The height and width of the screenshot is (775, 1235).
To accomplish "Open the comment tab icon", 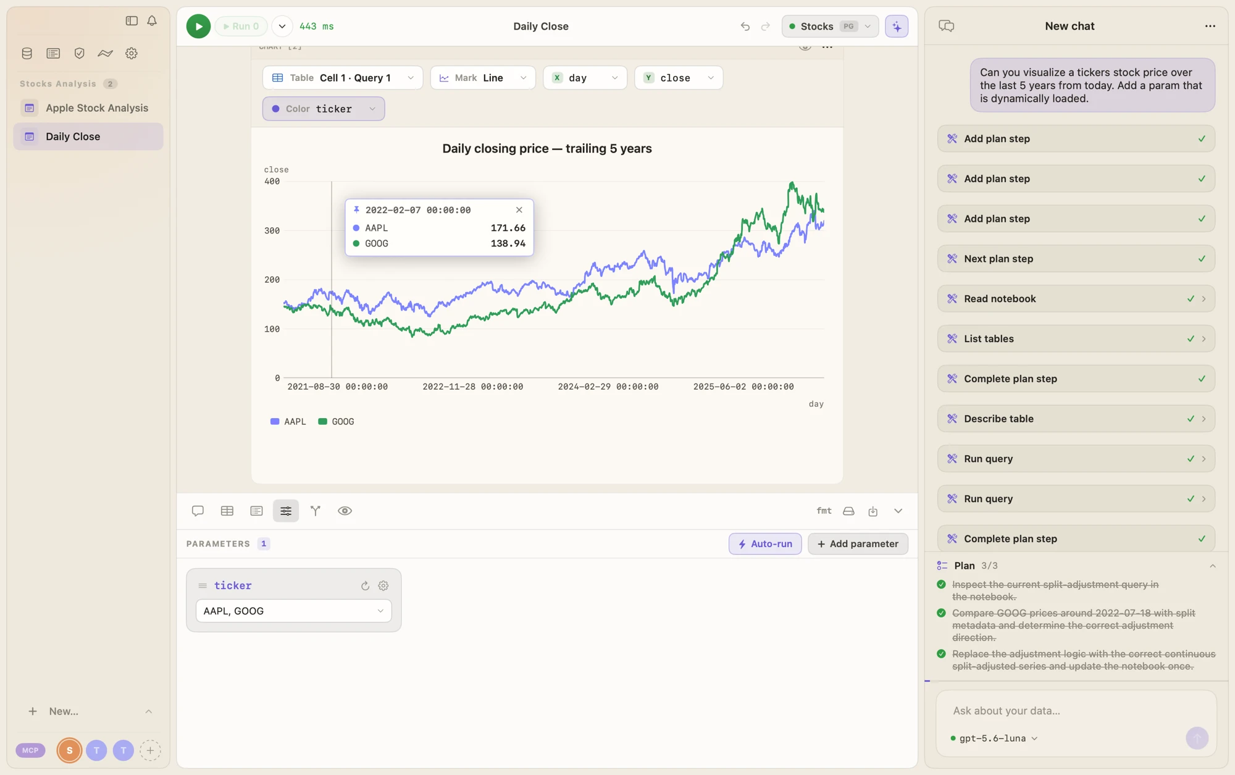I will click(x=198, y=511).
